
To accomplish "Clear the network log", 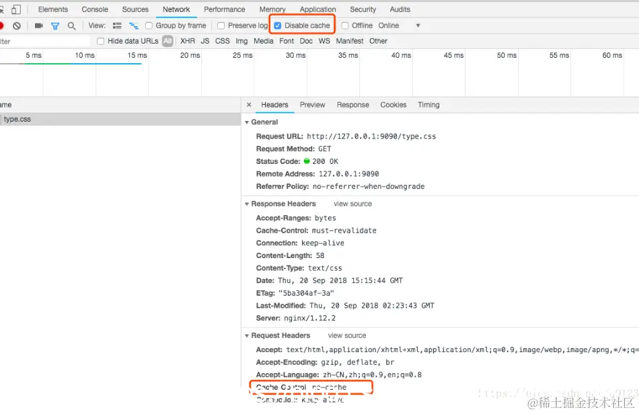I will point(17,26).
